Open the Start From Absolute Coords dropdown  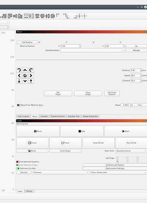point(131,151)
